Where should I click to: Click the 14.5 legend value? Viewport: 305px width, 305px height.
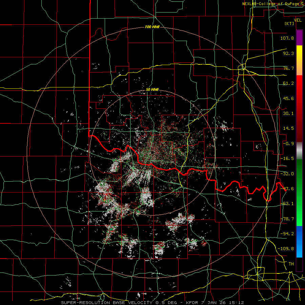click(x=288, y=128)
